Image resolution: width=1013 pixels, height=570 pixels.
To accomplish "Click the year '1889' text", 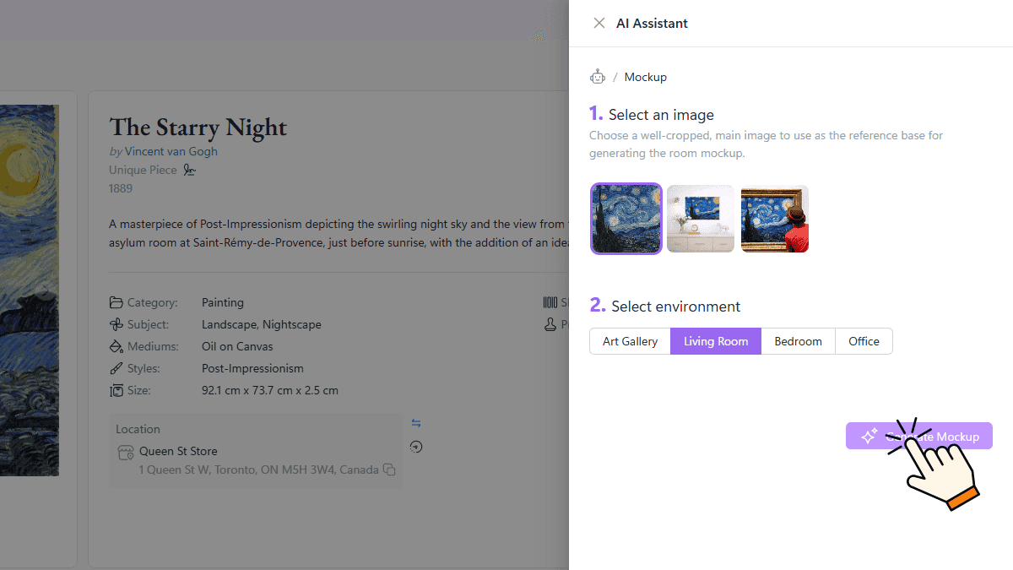I will click(121, 188).
